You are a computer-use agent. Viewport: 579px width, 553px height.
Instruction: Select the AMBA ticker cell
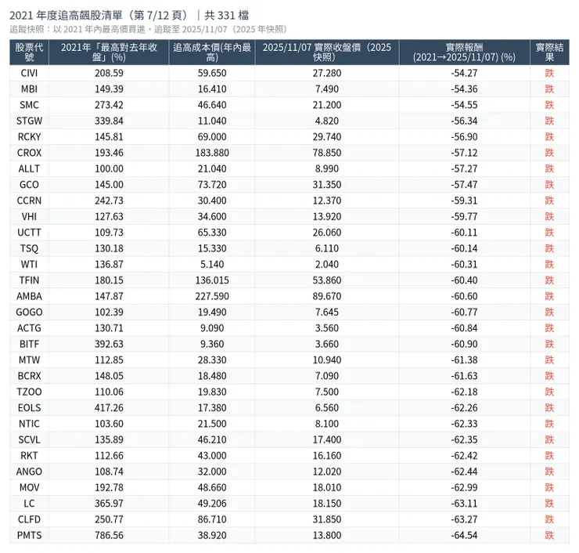(29, 296)
